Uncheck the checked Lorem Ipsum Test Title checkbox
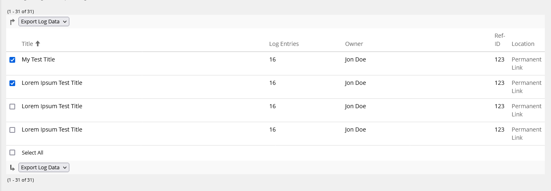The image size is (551, 191). 12,83
